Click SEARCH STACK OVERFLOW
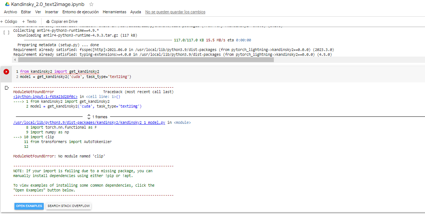The width and height of the screenshot is (425, 214). click(x=69, y=206)
